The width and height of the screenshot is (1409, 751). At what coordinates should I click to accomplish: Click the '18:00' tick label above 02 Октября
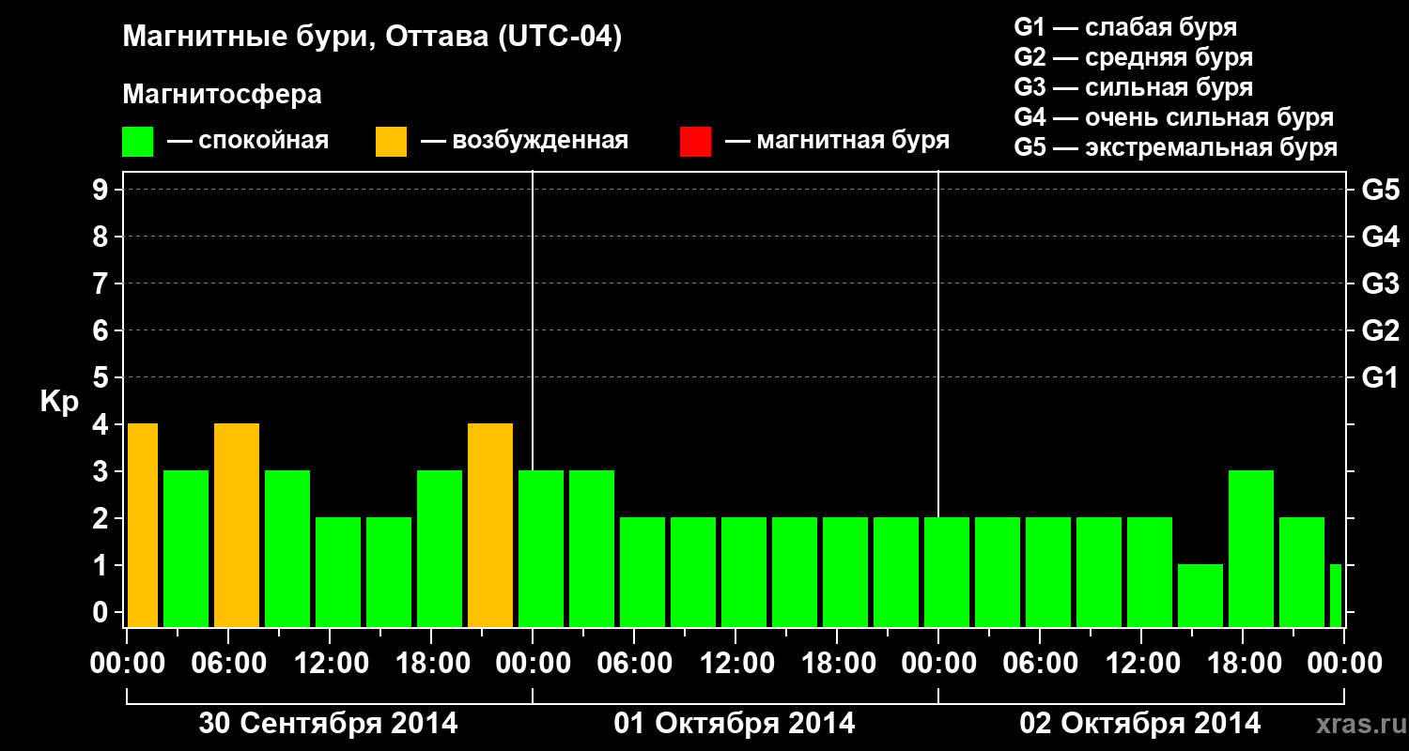[1243, 663]
